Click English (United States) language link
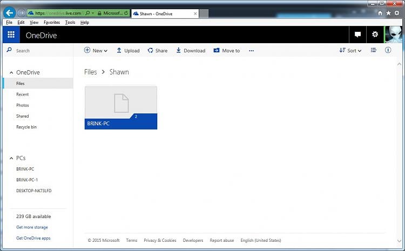 (x=261, y=240)
